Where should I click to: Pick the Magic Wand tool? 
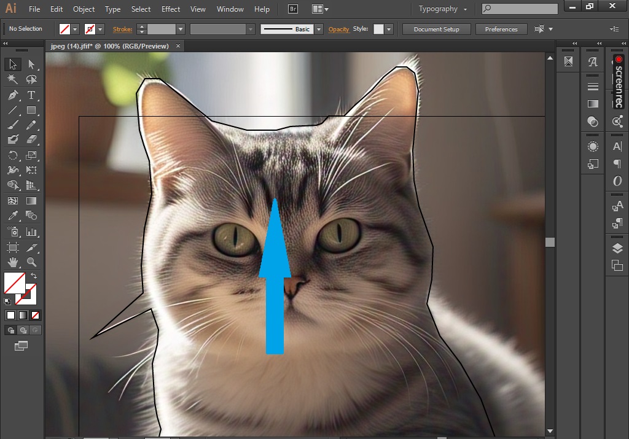(13, 79)
